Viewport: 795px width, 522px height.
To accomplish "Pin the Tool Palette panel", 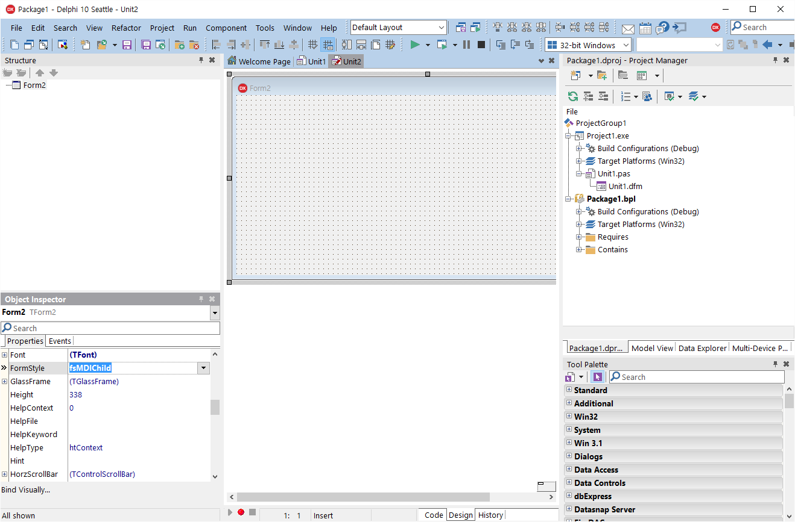I will (x=776, y=364).
